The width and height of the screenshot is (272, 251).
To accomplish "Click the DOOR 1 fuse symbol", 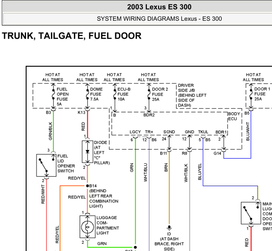I will click(251, 95).
